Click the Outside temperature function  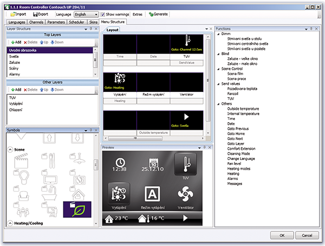click(x=243, y=109)
